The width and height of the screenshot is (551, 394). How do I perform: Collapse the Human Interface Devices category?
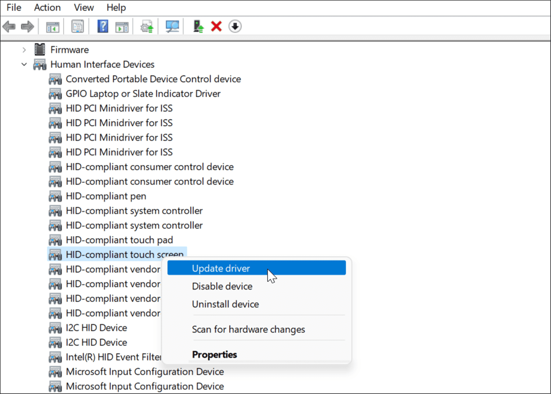pyautogui.click(x=24, y=64)
